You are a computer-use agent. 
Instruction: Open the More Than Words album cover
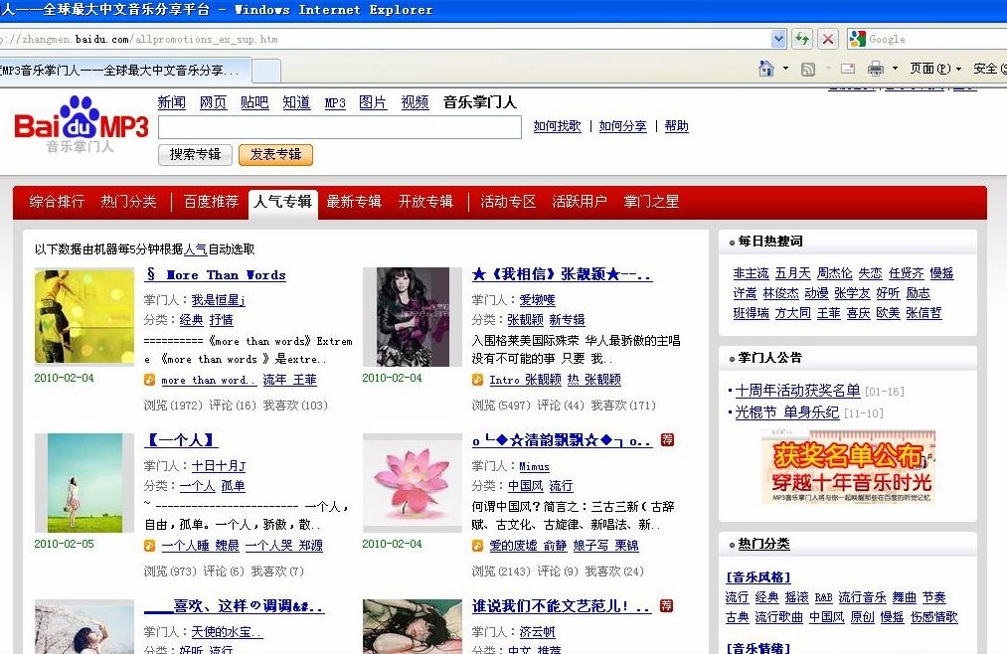84,316
